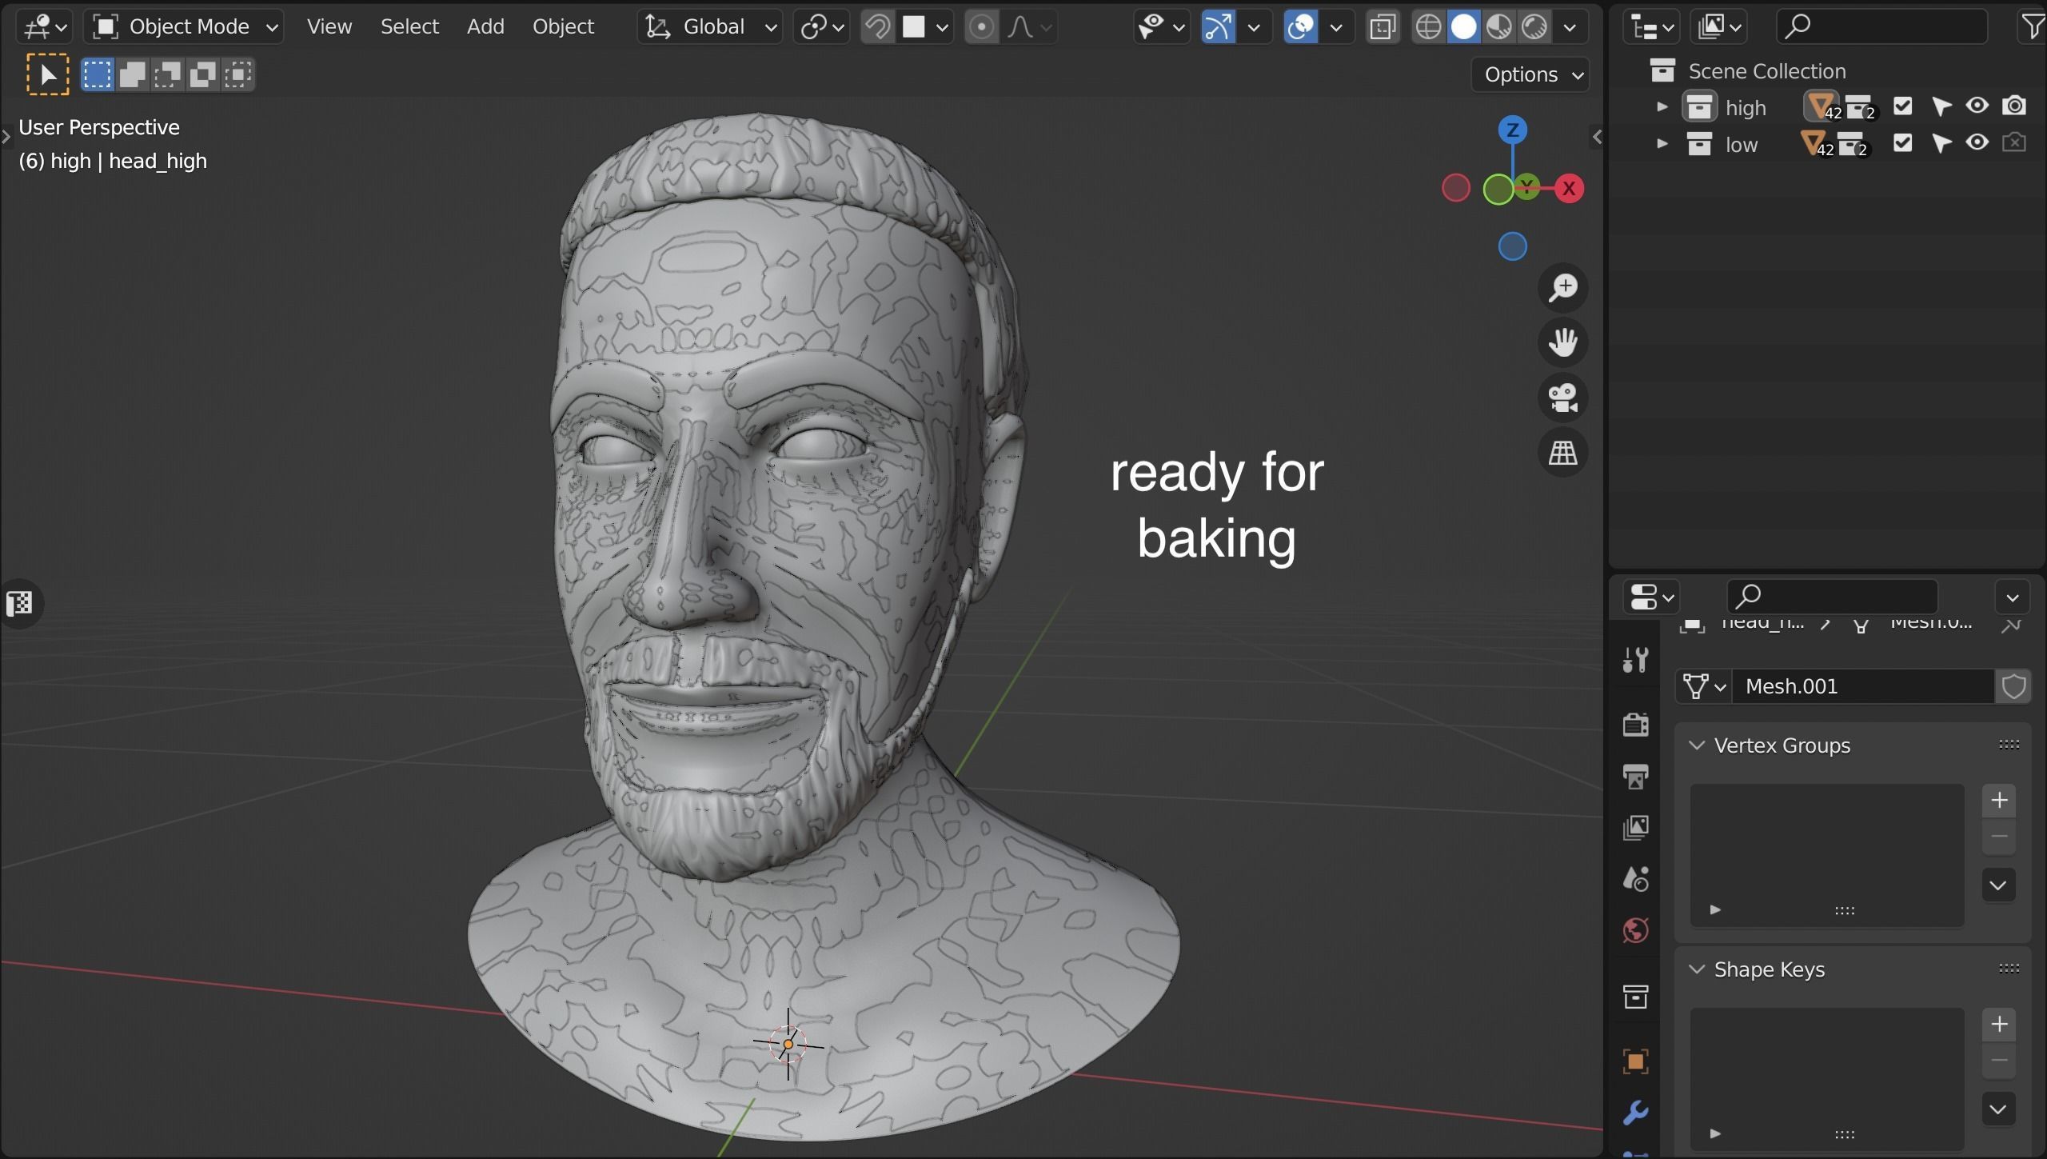The image size is (2047, 1159).
Task: Collapse the Shape Keys panel
Action: click(1696, 969)
